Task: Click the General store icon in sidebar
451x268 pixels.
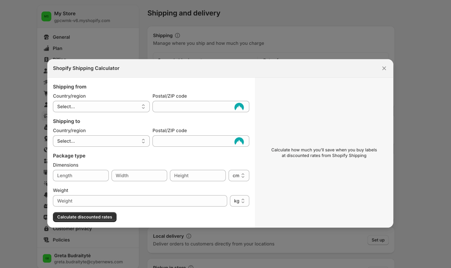Action: pos(46,37)
